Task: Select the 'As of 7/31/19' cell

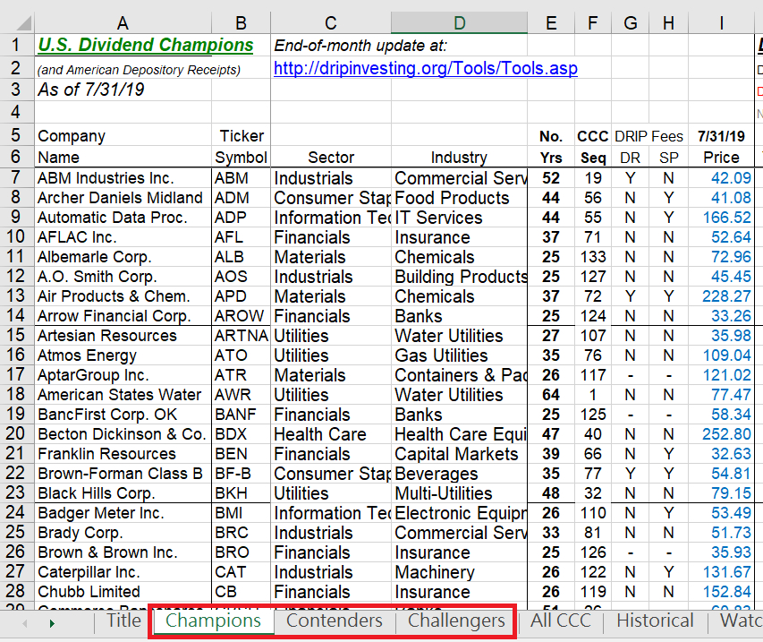Action: point(123,90)
